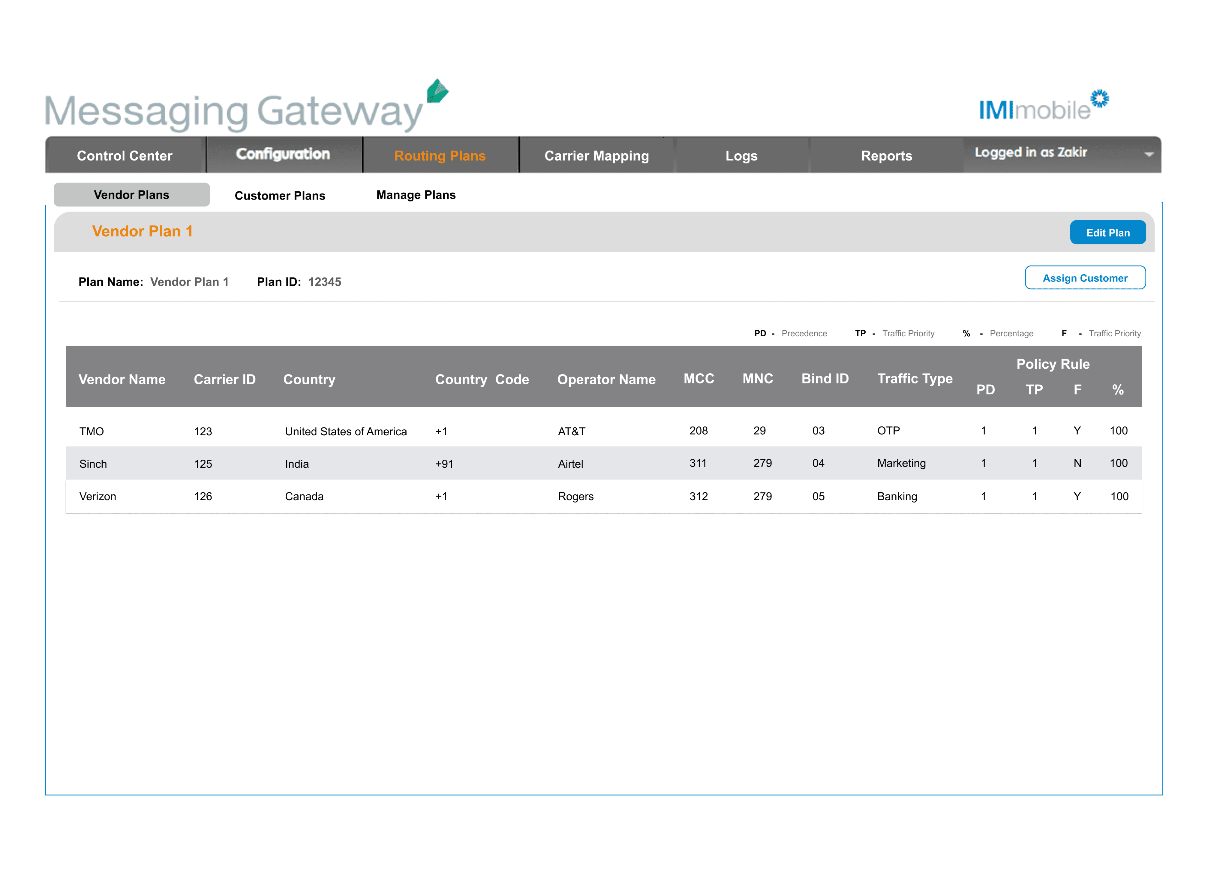The image size is (1229, 874).
Task: Click the Logged in as Zakir label
Action: [1030, 152]
